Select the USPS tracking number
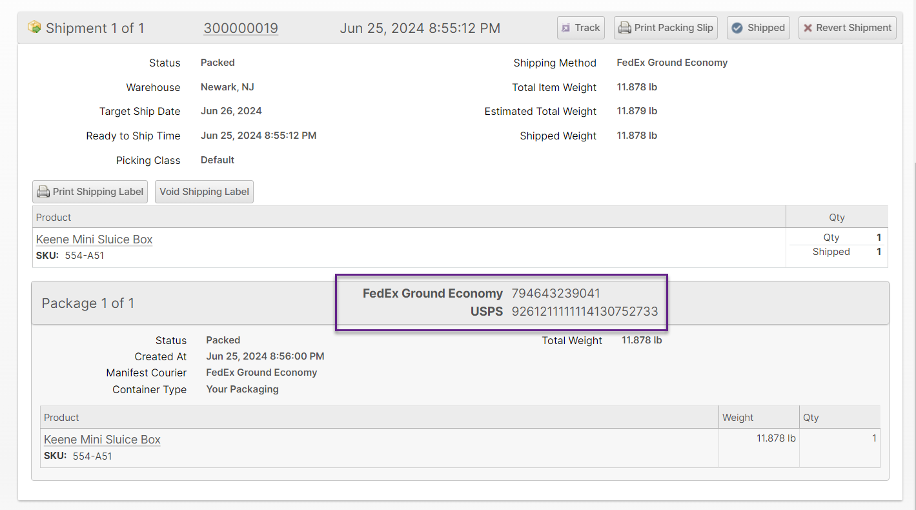 coord(585,312)
